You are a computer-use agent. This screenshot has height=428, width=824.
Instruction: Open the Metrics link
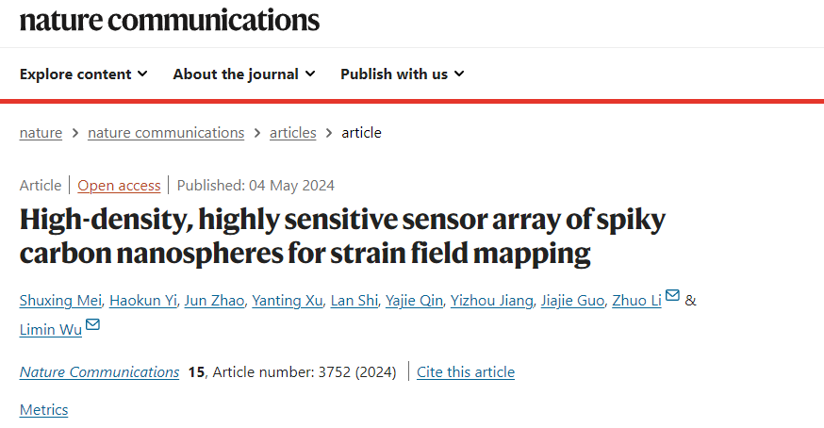point(43,410)
